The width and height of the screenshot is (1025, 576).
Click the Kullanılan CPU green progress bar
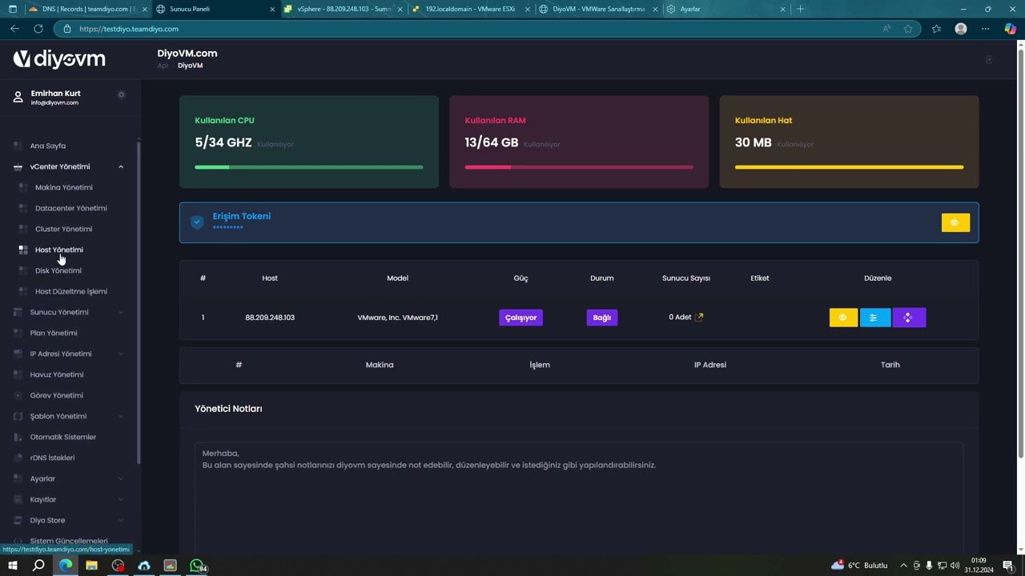[x=309, y=167]
